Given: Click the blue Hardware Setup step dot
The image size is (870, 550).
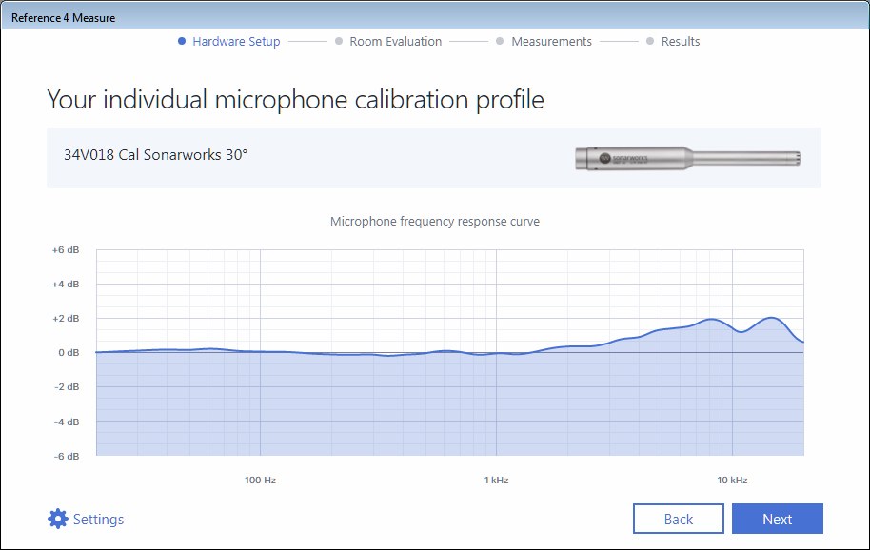Looking at the screenshot, I should pos(181,42).
